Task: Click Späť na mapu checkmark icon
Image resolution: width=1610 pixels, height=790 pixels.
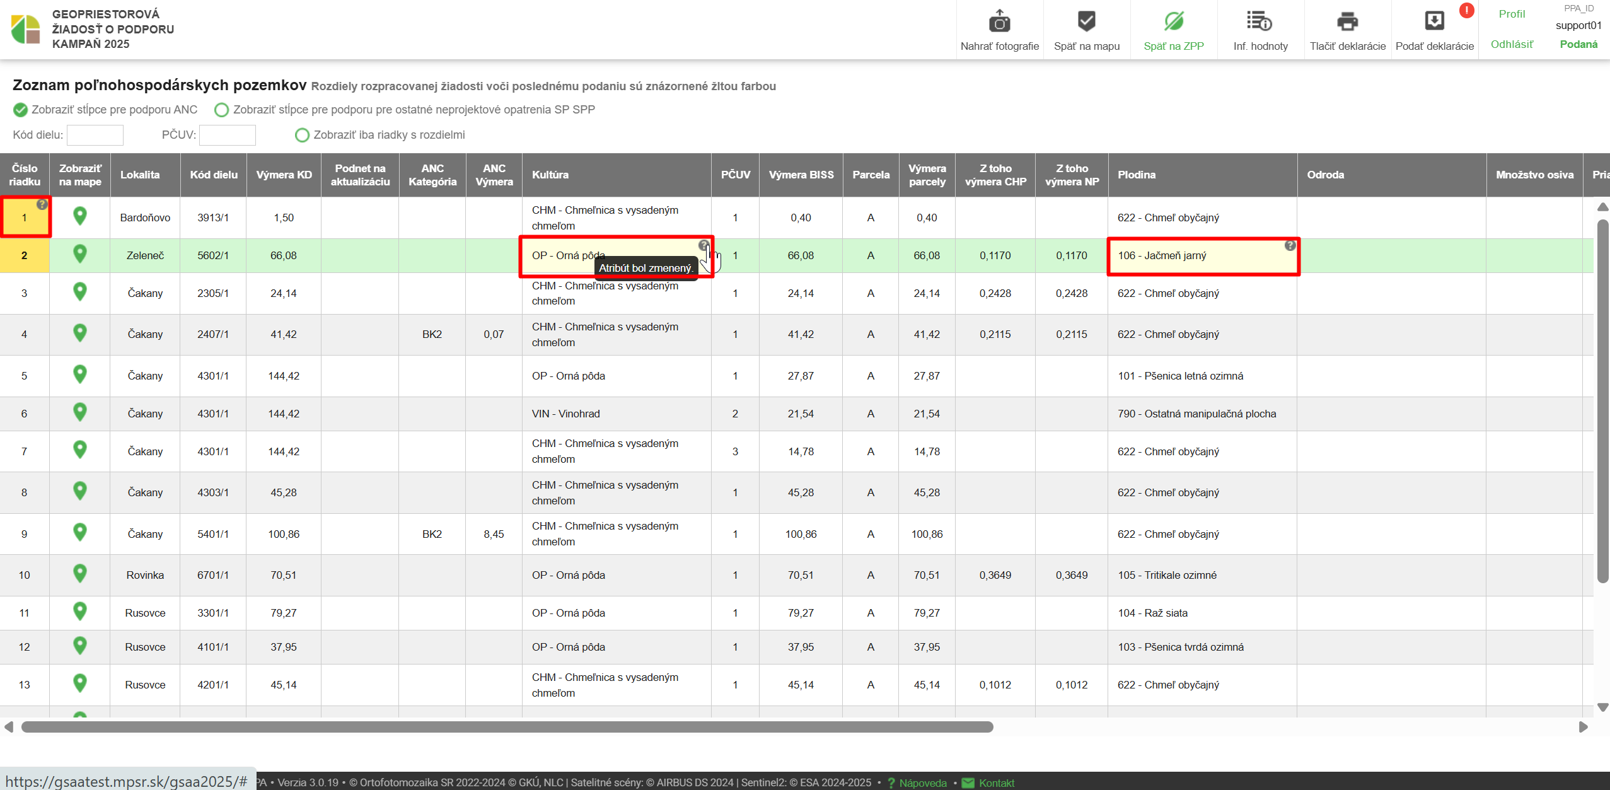Action: click(1086, 22)
